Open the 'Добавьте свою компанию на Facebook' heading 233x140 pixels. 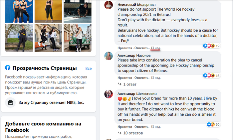pos(43,127)
